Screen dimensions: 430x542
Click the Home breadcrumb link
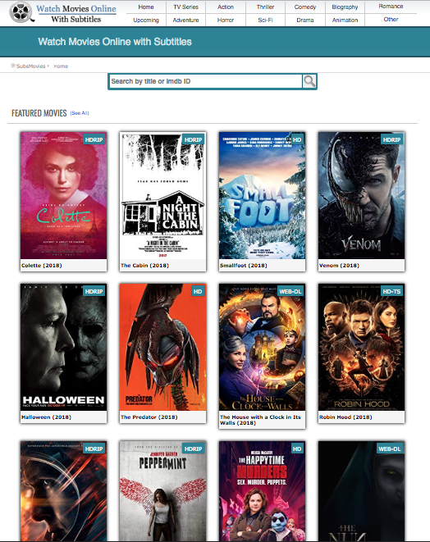pos(61,66)
